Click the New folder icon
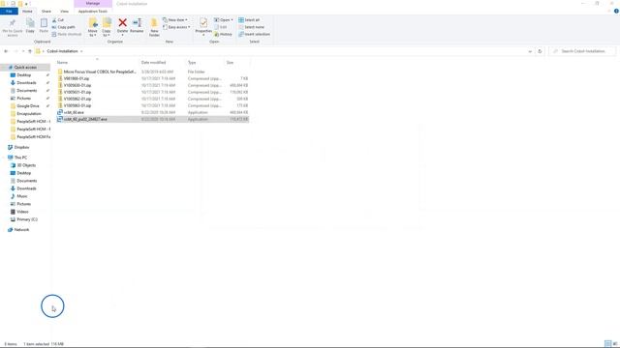620x348 pixels. (154, 23)
